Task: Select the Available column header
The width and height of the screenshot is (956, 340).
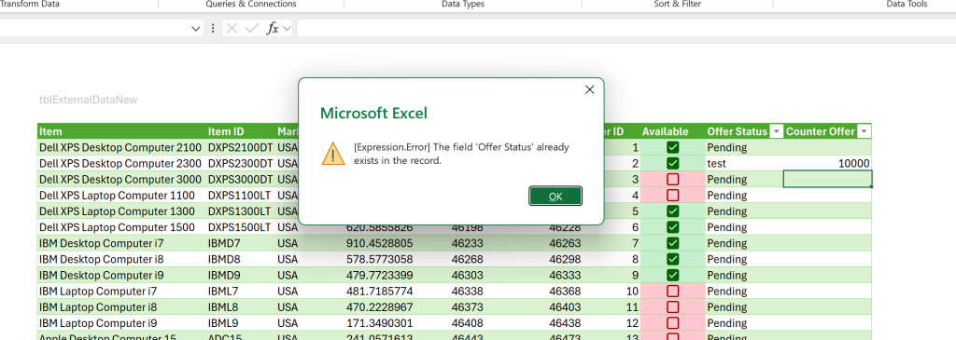Action: click(672, 131)
